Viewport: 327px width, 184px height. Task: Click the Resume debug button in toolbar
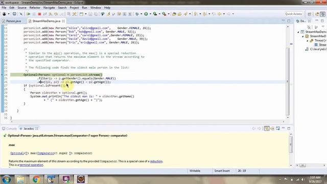[29, 14]
